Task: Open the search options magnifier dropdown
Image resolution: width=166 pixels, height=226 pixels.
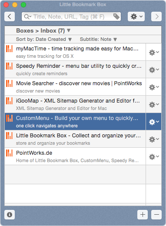Action: coord(28,17)
